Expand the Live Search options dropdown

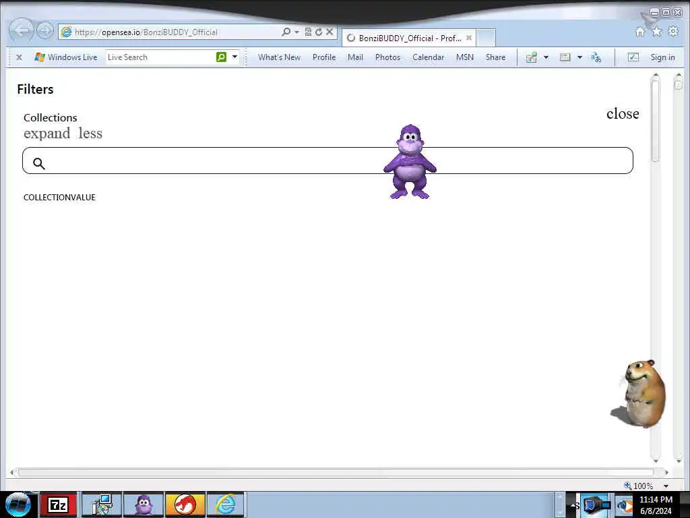point(234,57)
